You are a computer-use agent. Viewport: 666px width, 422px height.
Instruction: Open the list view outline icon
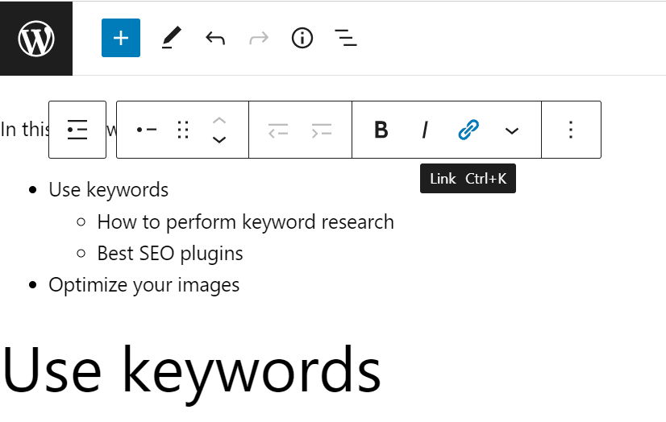[346, 38]
